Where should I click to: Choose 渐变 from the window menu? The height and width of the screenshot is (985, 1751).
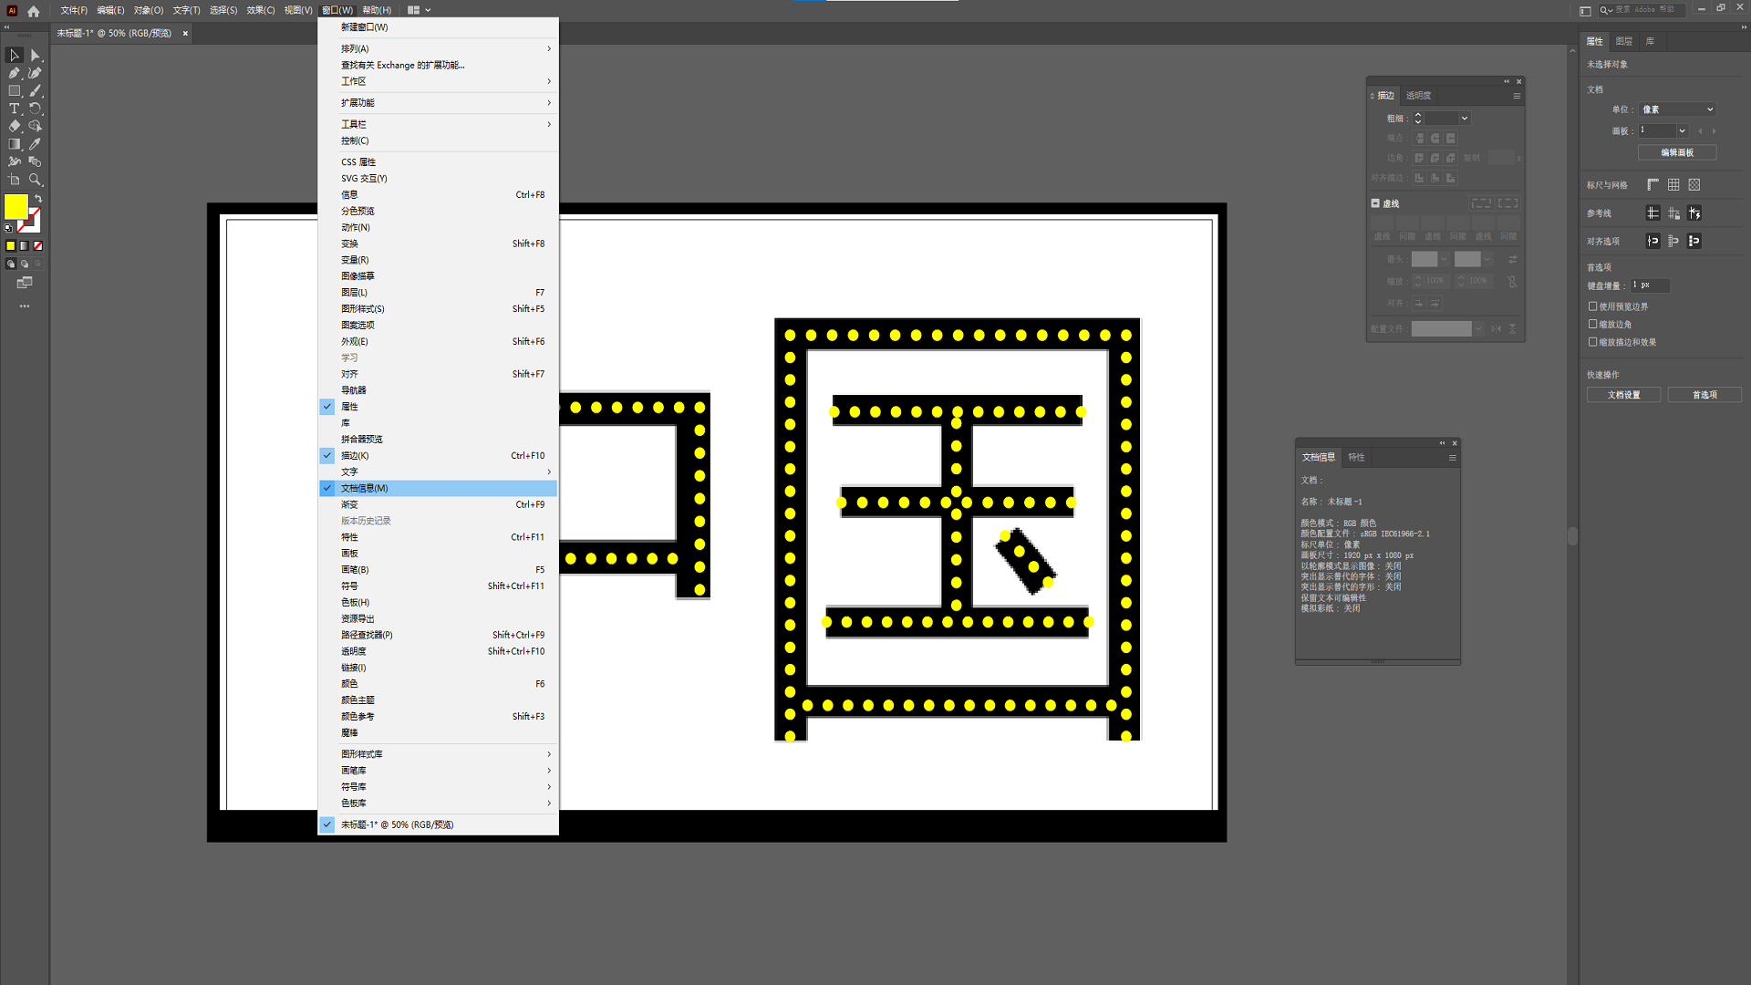(x=350, y=504)
